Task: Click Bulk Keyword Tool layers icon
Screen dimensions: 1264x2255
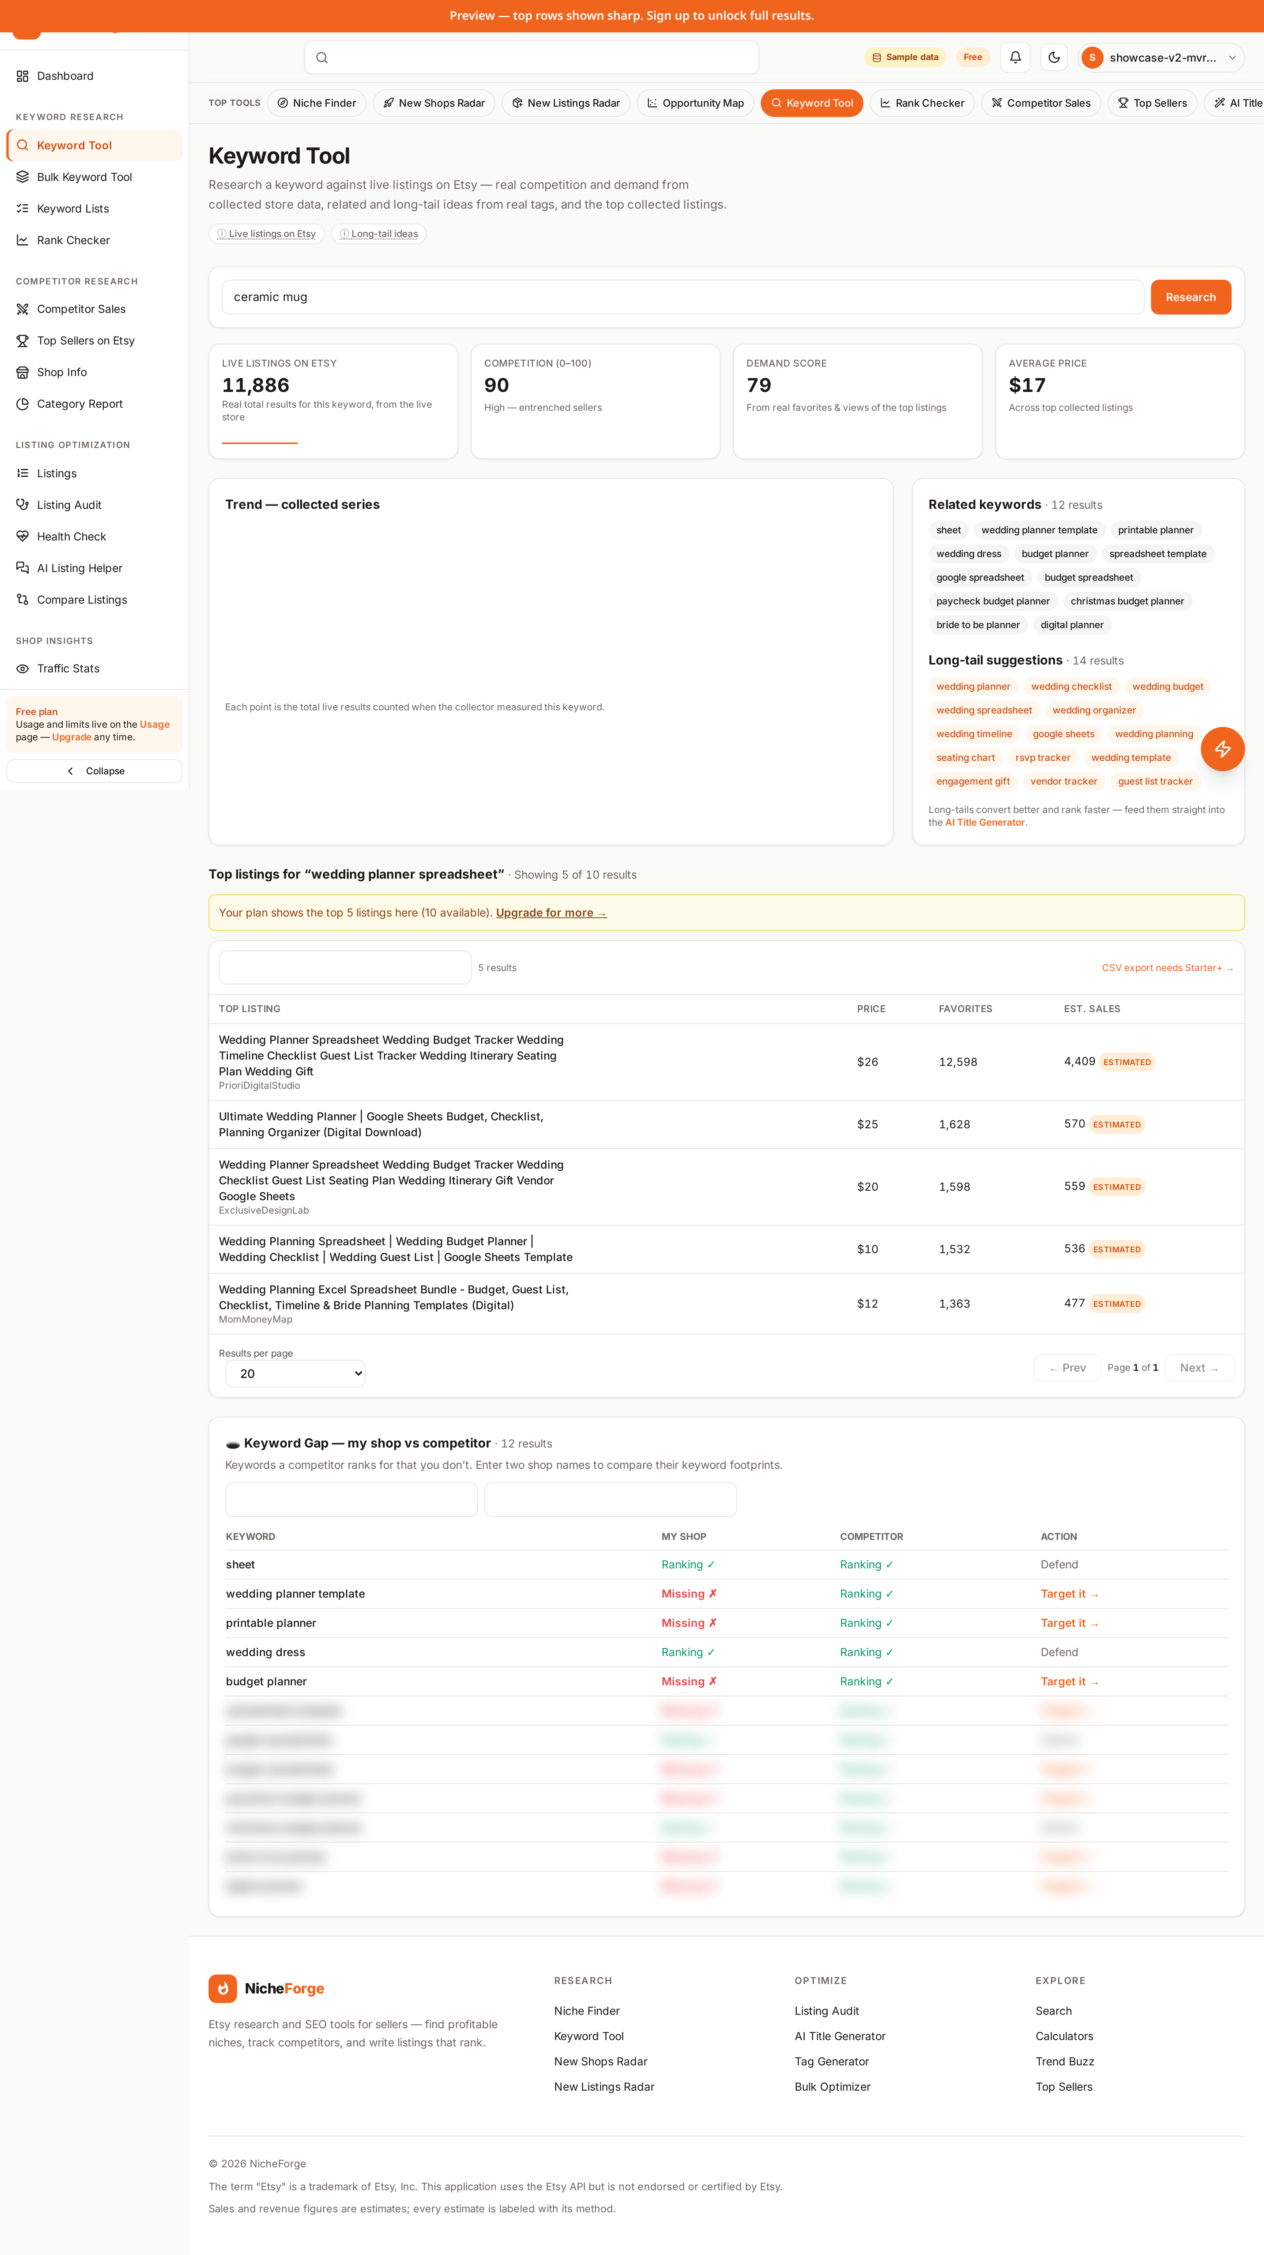Action: 23,177
